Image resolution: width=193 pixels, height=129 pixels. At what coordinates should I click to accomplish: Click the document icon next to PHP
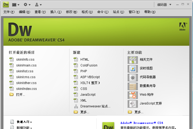tap(76, 71)
